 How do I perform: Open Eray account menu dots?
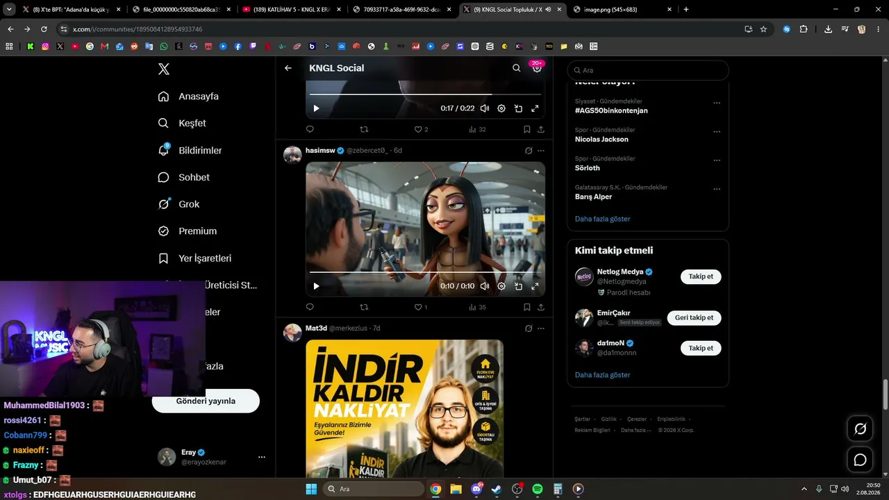(262, 457)
